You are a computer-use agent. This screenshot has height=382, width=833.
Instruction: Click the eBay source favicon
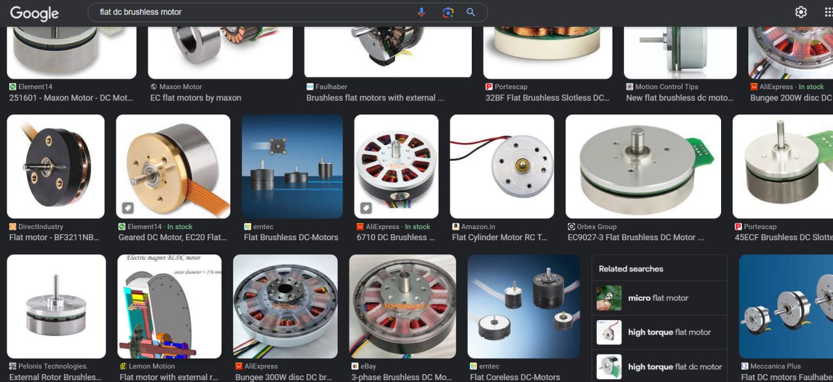[355, 366]
